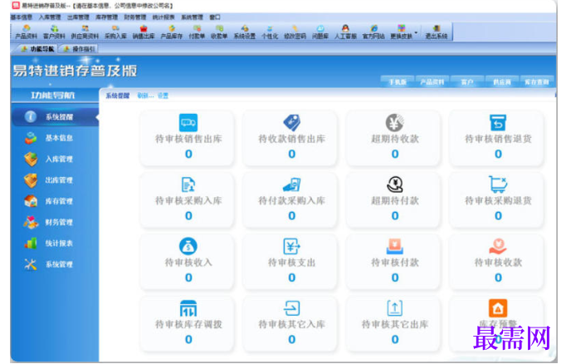
Task: Click the 待审核采购入库 document icon
Action: click(x=188, y=184)
